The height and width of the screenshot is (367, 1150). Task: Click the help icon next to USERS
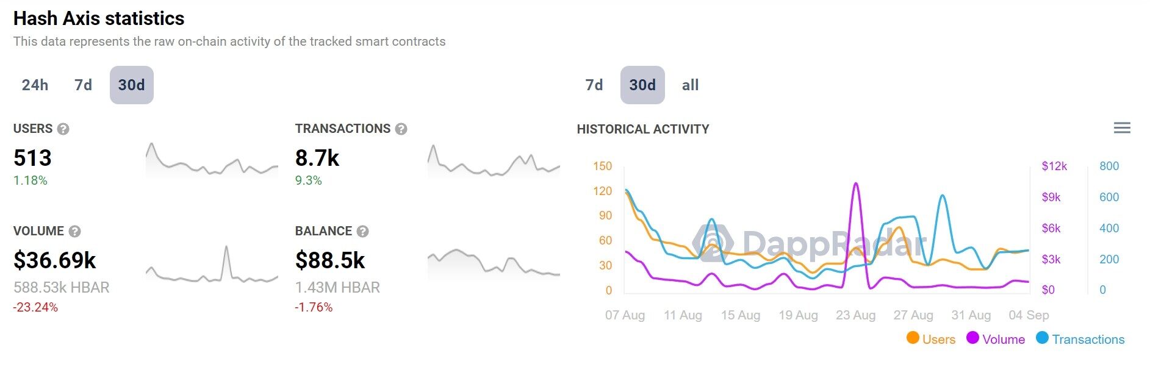click(x=63, y=129)
